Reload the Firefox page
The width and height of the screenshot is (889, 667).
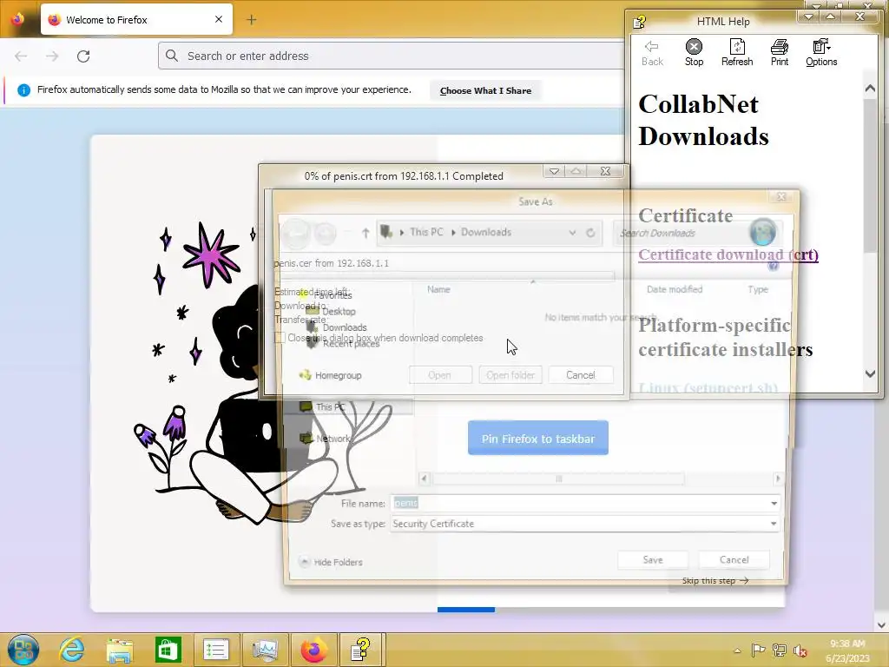point(83,56)
